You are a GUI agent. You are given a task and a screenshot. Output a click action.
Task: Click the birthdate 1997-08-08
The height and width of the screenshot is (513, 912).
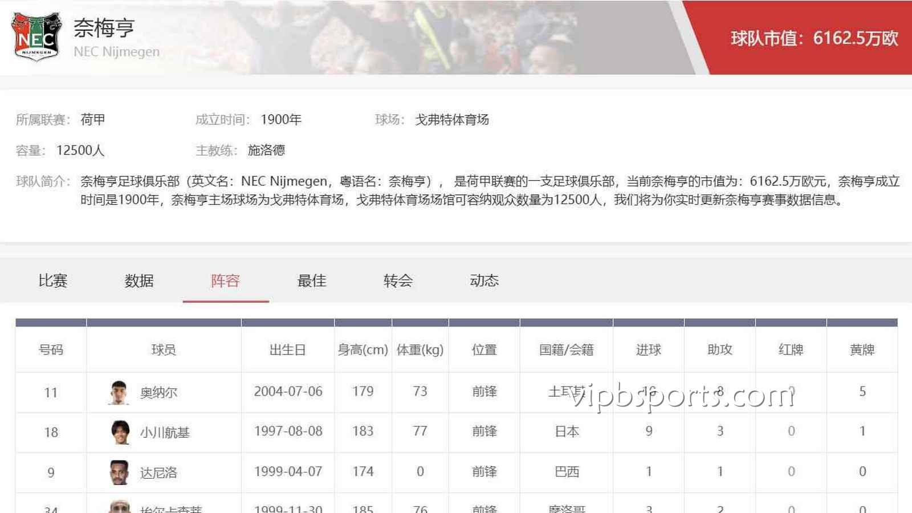coord(288,431)
